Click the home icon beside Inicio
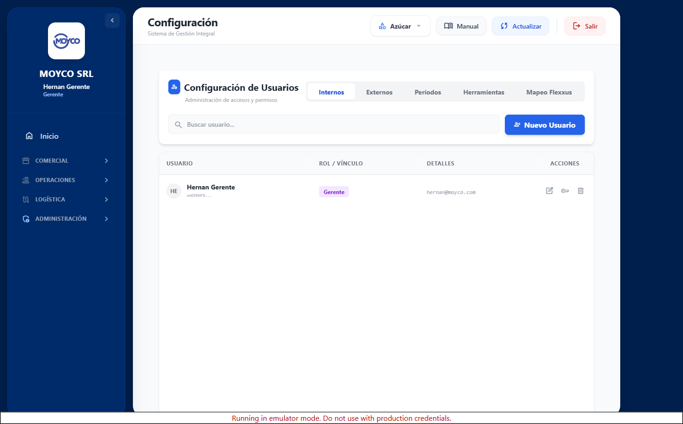The height and width of the screenshot is (424, 683). pos(29,136)
